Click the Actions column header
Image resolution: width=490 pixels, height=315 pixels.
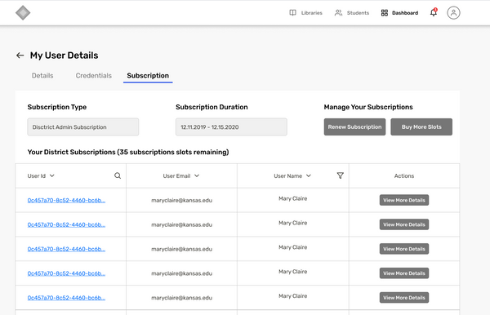pyautogui.click(x=404, y=175)
